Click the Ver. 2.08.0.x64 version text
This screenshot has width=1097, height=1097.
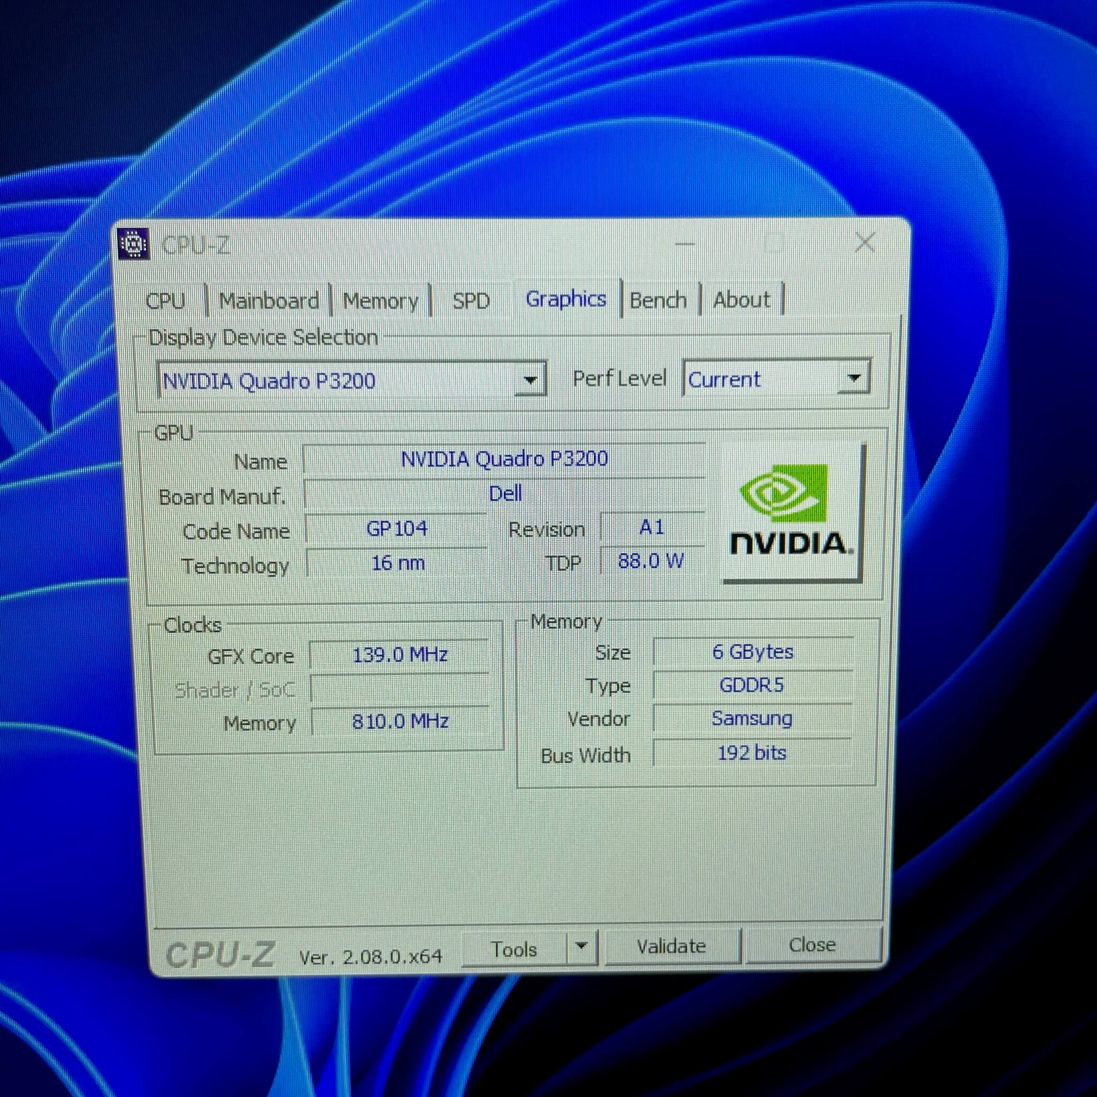click(370, 957)
